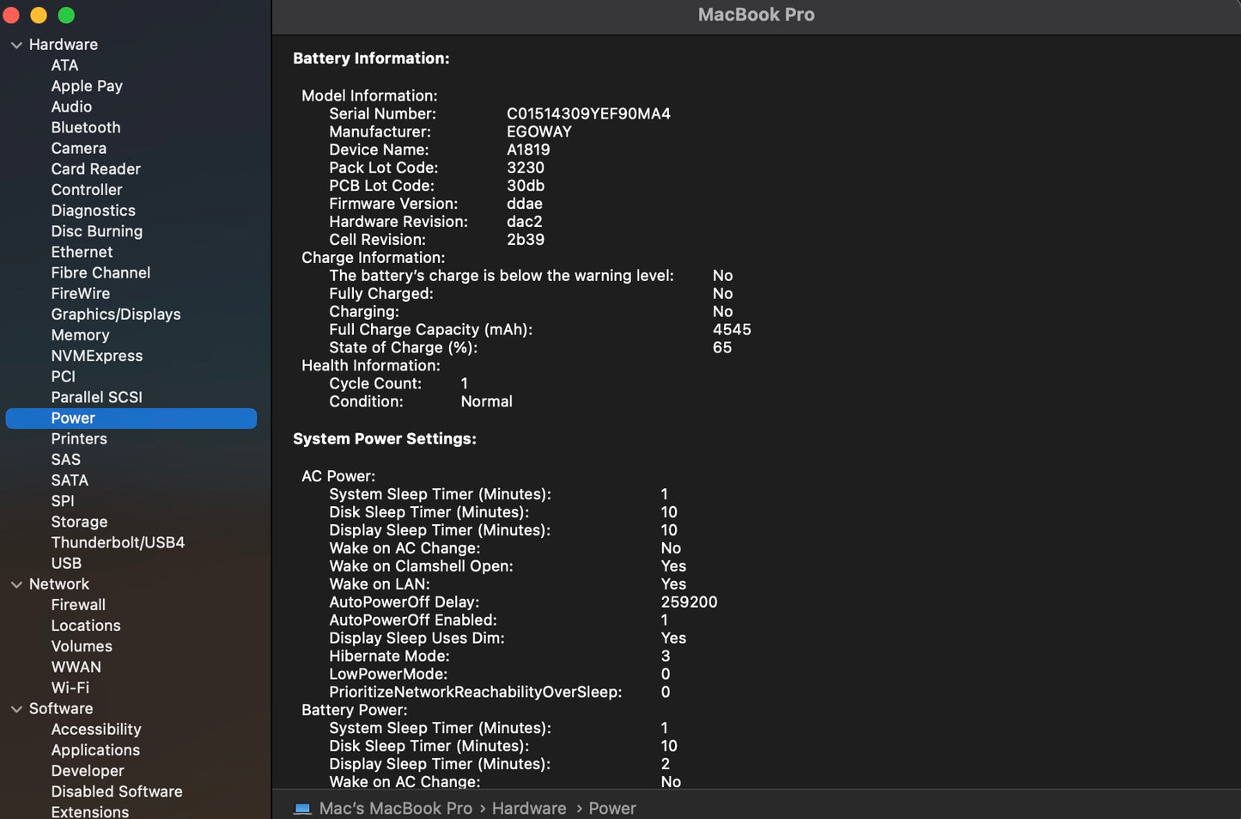Screen dimensions: 1241x819
Task: Open the Storage hardware section
Action: [79, 522]
